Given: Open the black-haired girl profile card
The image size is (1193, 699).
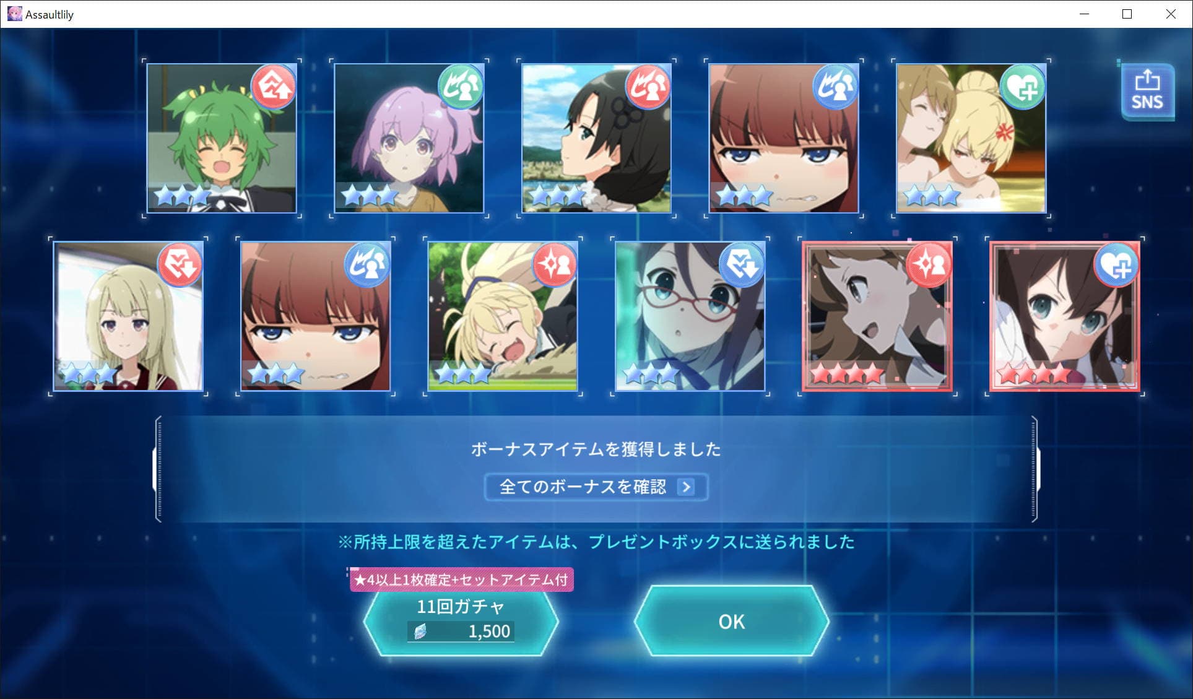Looking at the screenshot, I should 596,138.
